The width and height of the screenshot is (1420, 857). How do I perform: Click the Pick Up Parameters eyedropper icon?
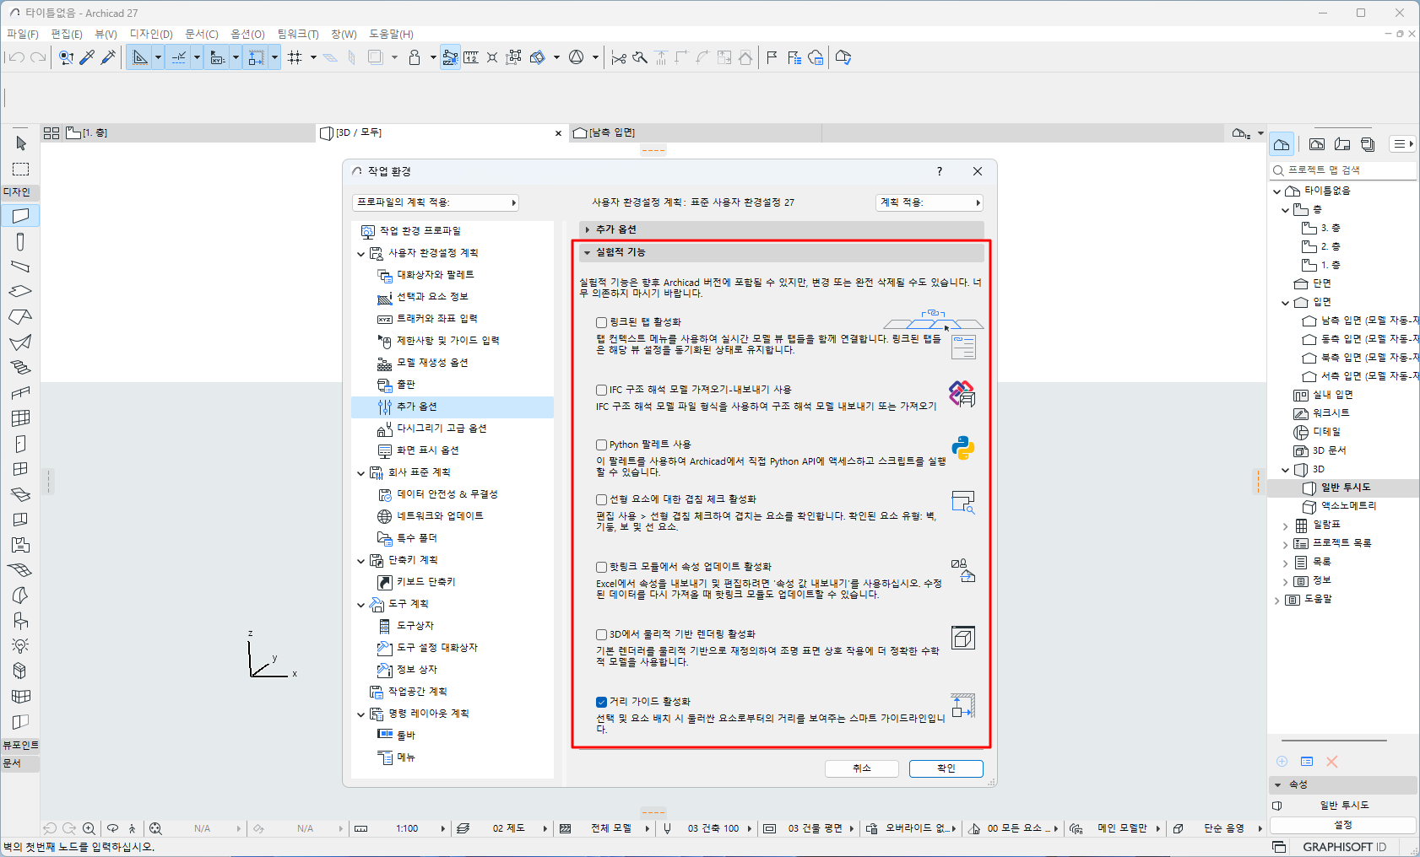87,57
